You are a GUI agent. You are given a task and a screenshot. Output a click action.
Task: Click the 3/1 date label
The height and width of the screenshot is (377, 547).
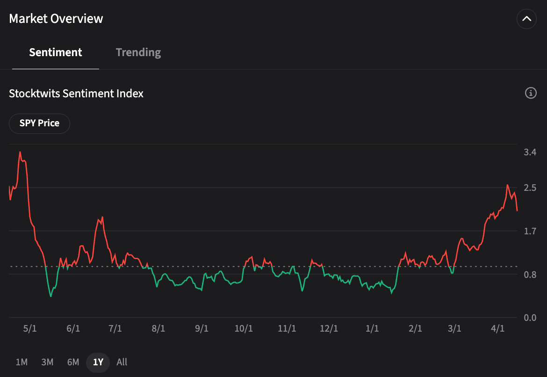coord(454,328)
